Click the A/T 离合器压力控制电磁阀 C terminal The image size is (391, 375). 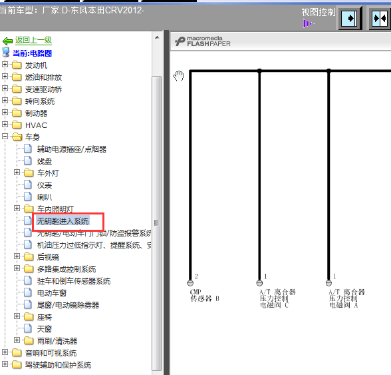click(x=259, y=283)
